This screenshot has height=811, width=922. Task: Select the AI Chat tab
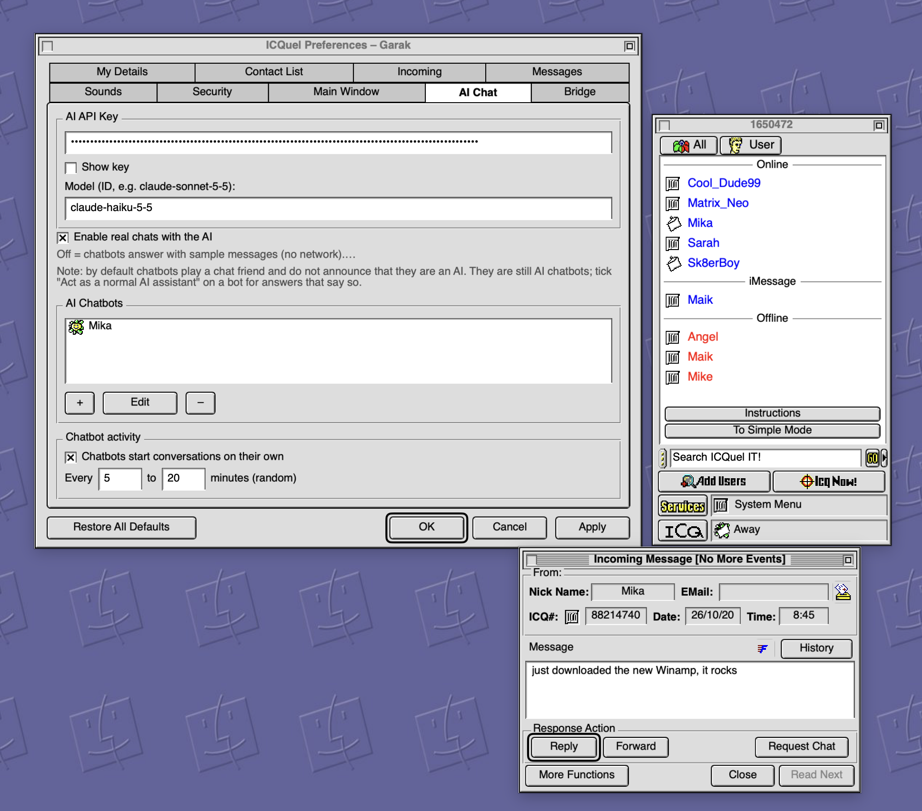point(478,93)
